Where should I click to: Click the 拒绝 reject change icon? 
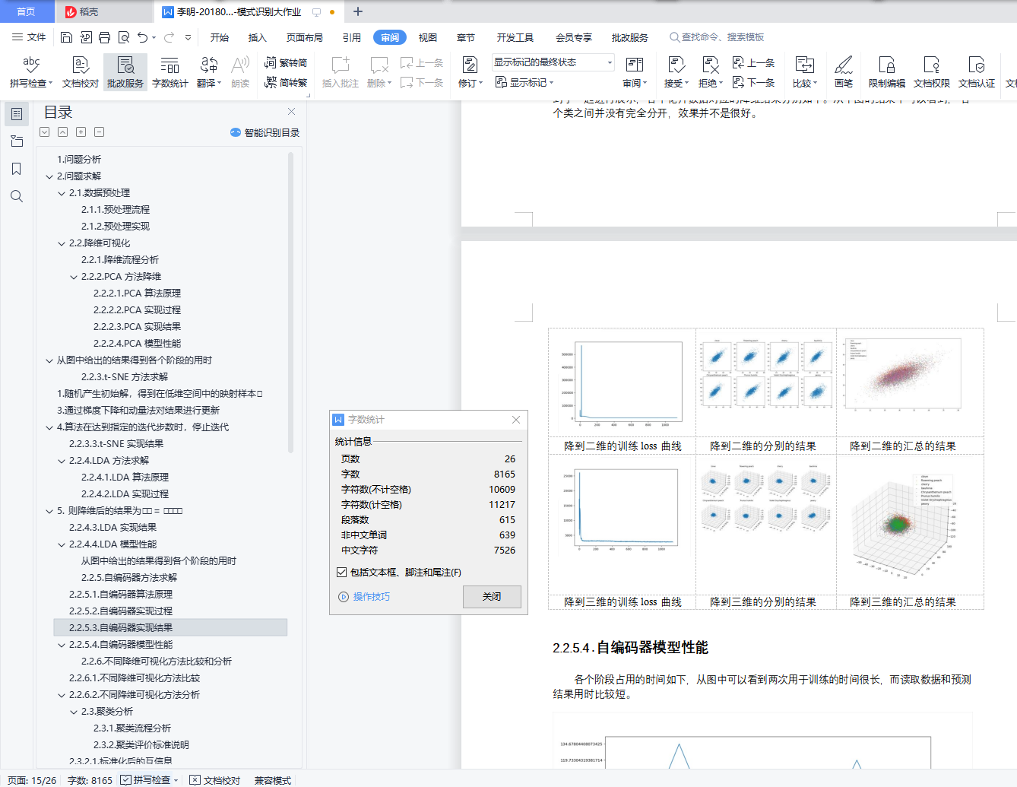711,65
